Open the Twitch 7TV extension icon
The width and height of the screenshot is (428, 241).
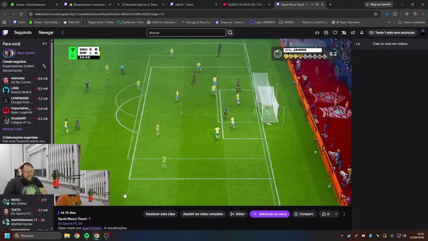344,32
